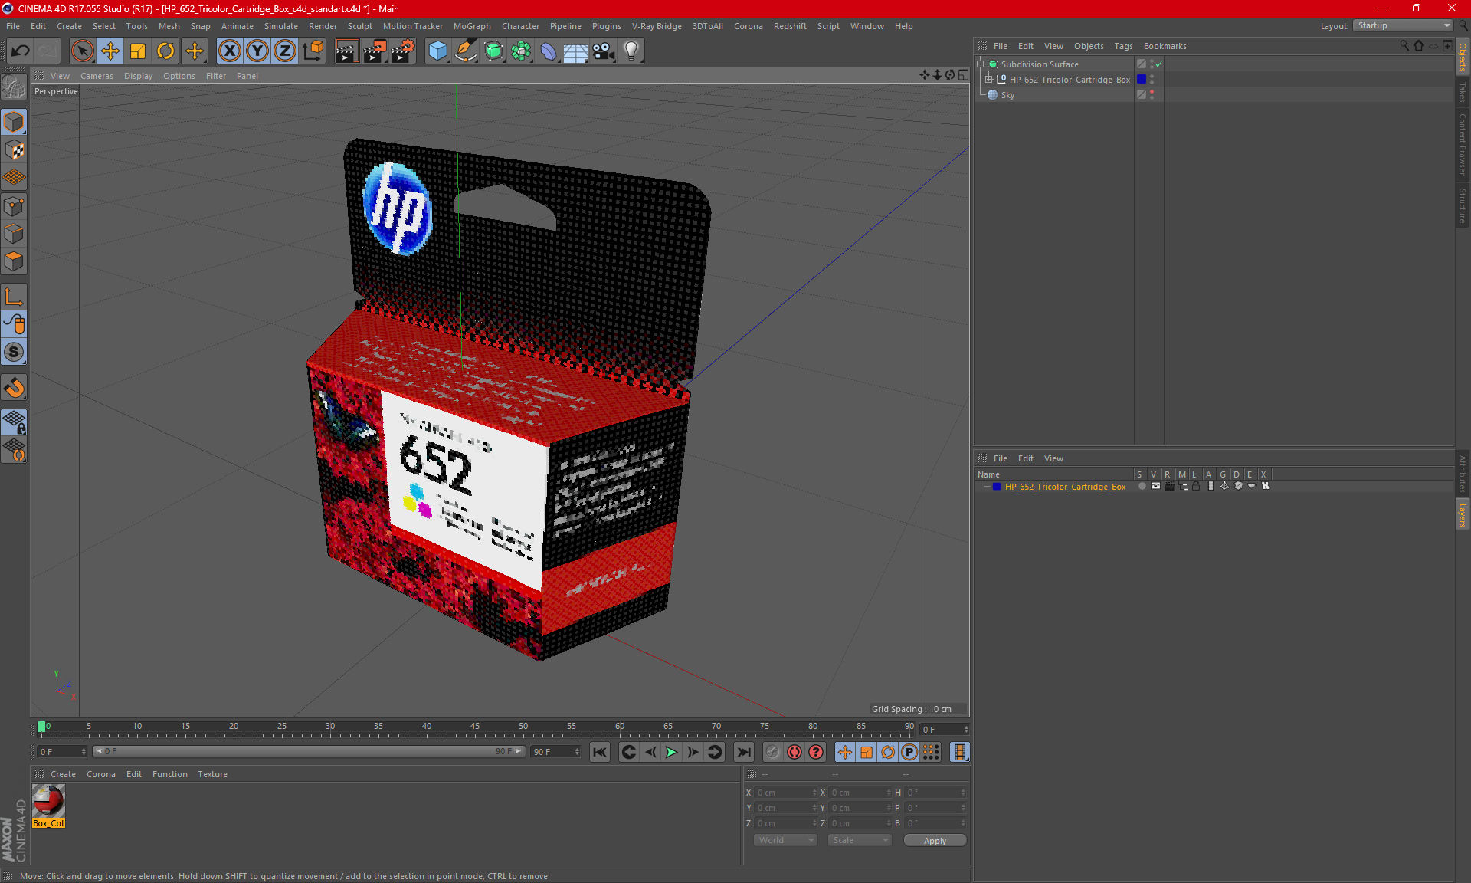Open Edit Render Settings
The width and height of the screenshot is (1471, 883).
(403, 51)
